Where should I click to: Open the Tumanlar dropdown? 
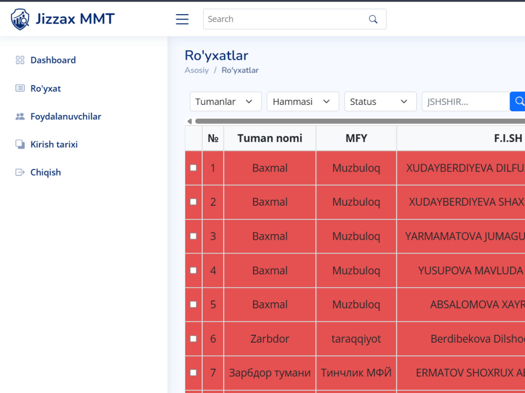226,101
